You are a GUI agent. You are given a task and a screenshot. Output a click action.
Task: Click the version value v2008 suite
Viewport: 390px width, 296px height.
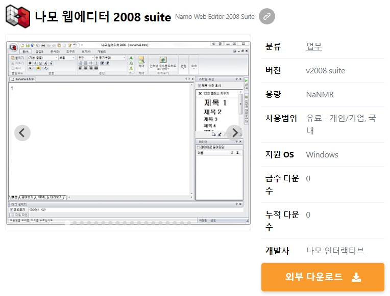(x=325, y=71)
